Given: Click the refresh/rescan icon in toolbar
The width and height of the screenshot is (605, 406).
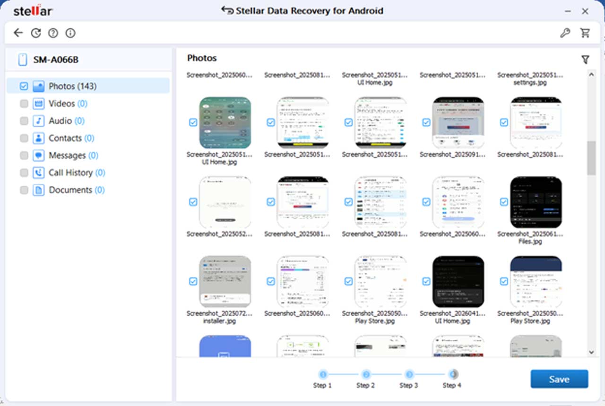Looking at the screenshot, I should [35, 33].
